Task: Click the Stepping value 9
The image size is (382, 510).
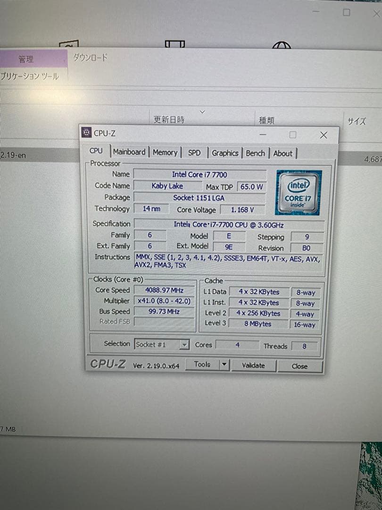Action: pyautogui.click(x=307, y=237)
